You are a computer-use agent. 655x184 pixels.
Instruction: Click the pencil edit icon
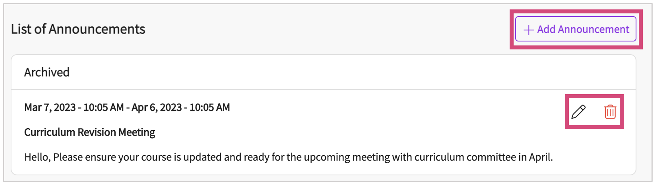pos(578,112)
